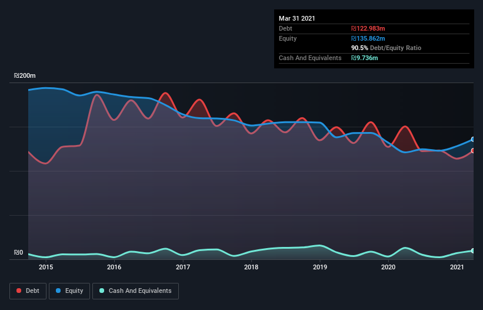Select the 2021 x-axis label

pos(457,267)
